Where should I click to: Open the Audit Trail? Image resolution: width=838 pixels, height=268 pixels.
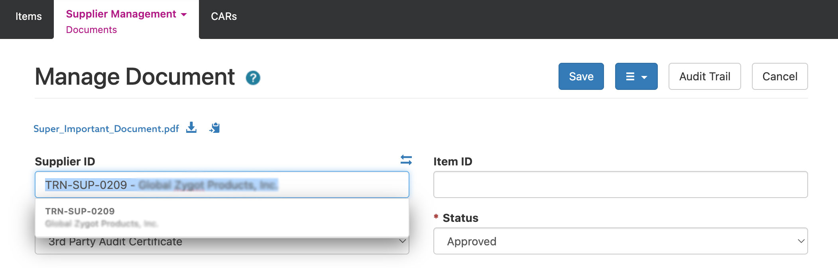[x=704, y=76]
